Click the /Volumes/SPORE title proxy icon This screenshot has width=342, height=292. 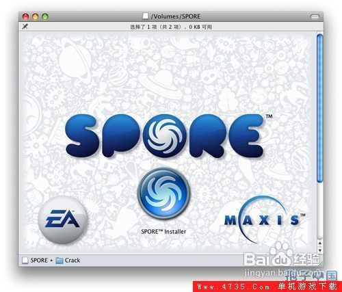click(145, 16)
